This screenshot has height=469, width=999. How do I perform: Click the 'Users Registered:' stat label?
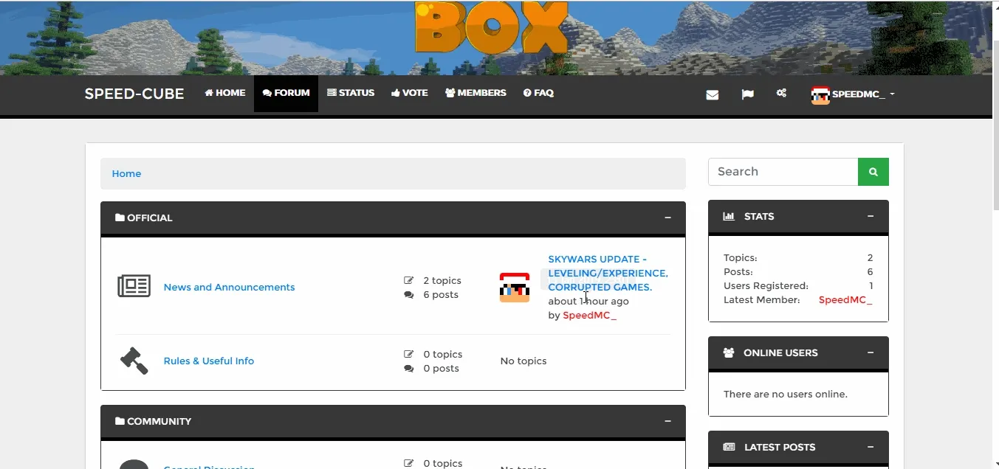coord(766,286)
